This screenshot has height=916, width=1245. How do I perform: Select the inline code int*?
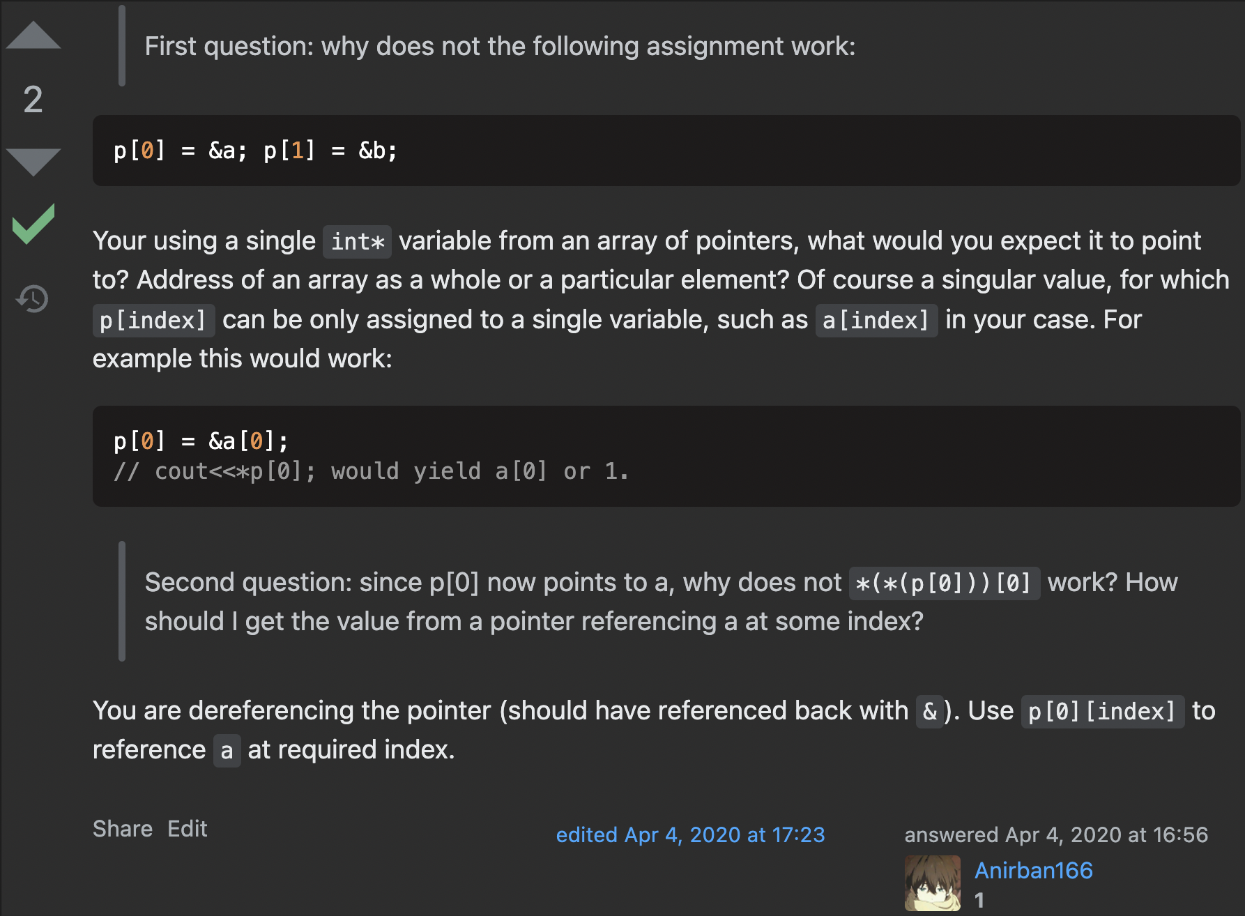click(357, 242)
